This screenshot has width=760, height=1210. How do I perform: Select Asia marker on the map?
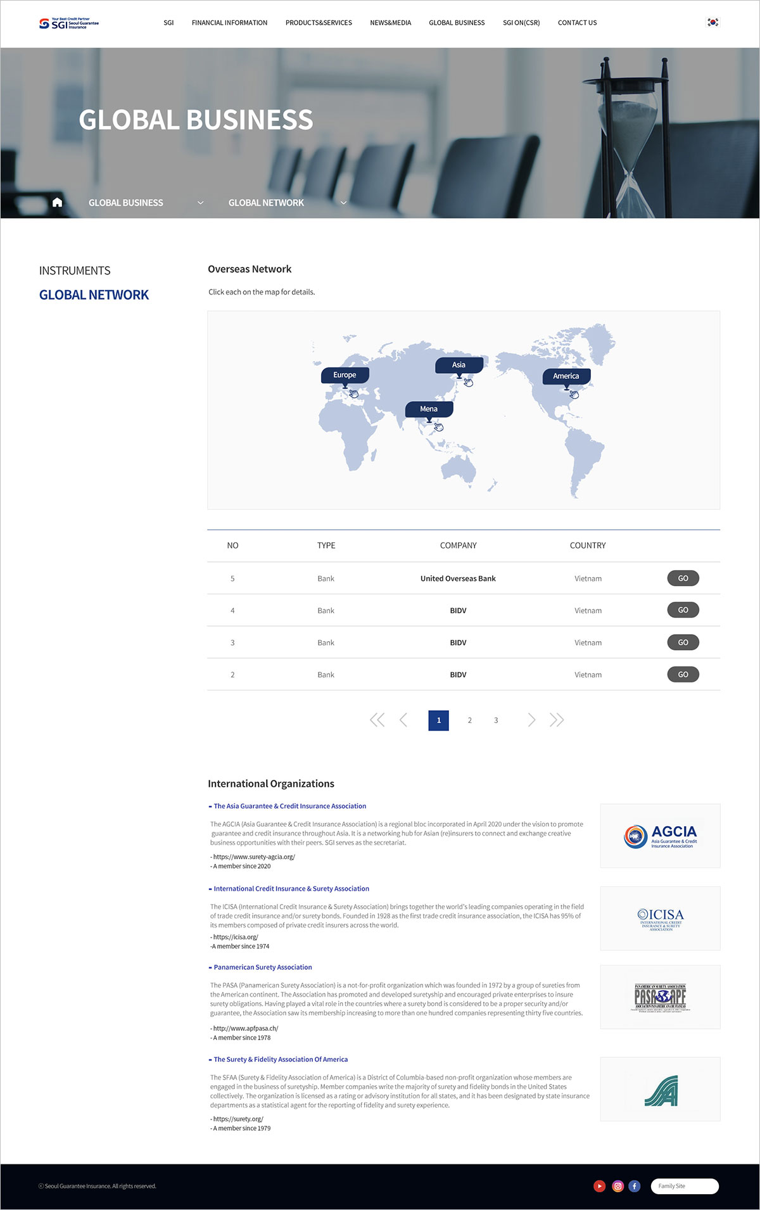[459, 365]
